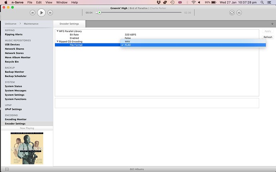Open the n-Serve application menu
This screenshot has height=172, width=276.
[x=18, y=2]
